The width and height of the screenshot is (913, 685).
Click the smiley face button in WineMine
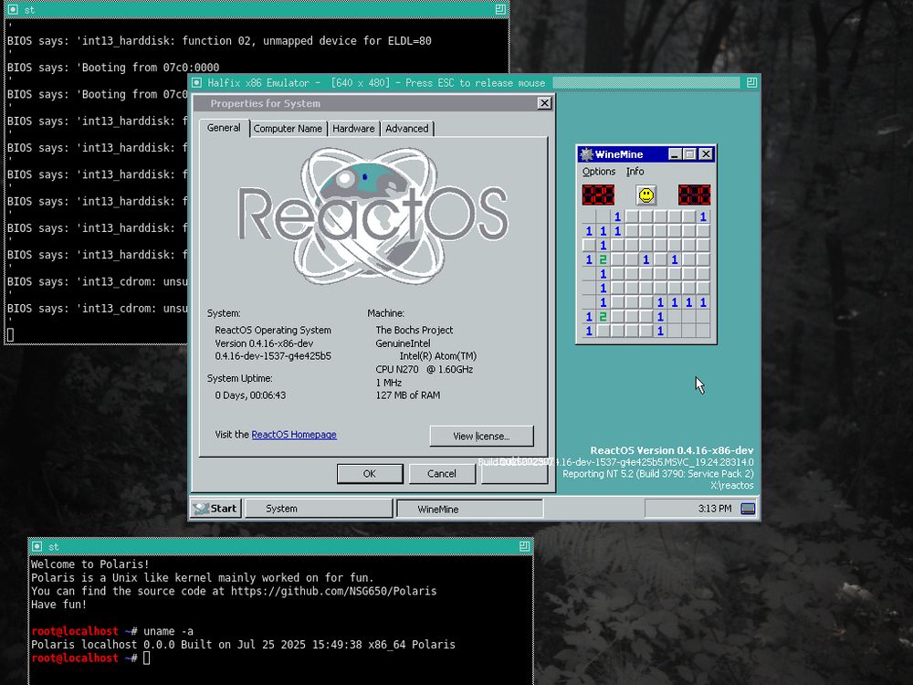645,195
